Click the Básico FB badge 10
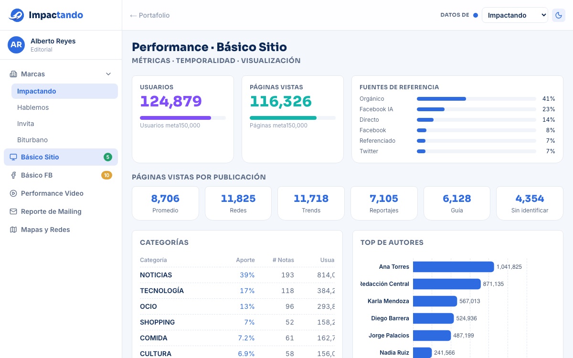The width and height of the screenshot is (573, 358). (106, 175)
